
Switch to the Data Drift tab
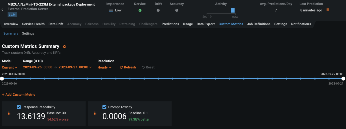[56, 24]
